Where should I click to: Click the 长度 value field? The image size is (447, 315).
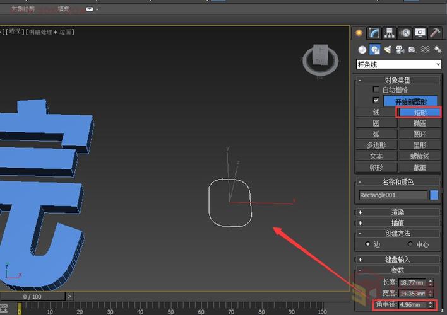(412, 282)
